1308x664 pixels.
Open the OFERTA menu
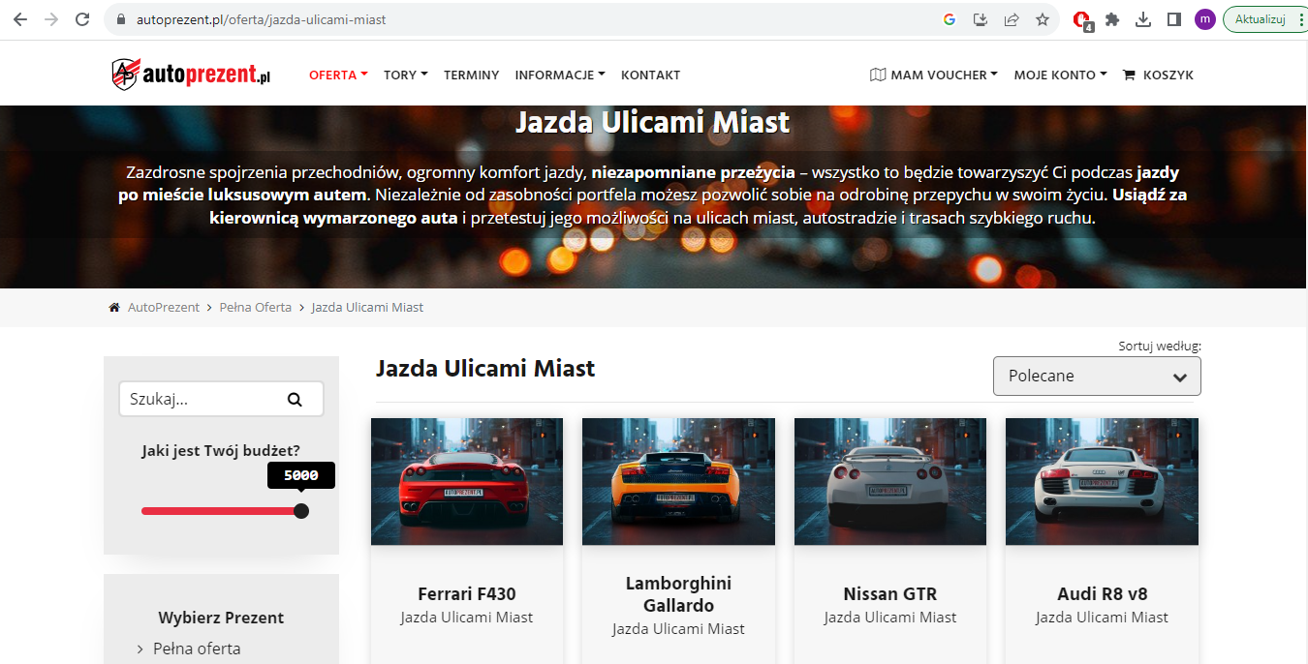pos(338,75)
